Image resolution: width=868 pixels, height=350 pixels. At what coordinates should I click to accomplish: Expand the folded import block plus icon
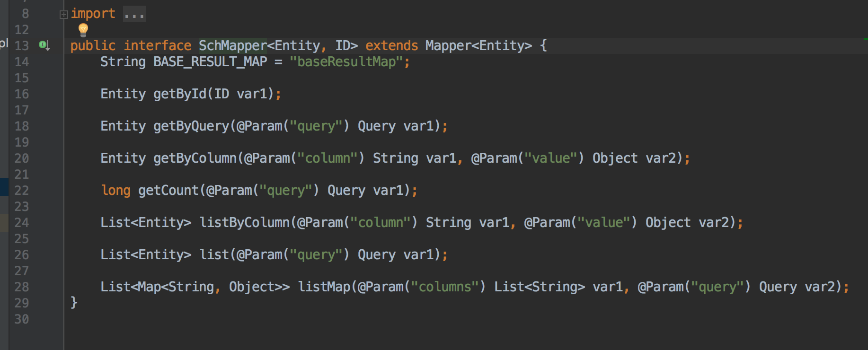[x=64, y=15]
